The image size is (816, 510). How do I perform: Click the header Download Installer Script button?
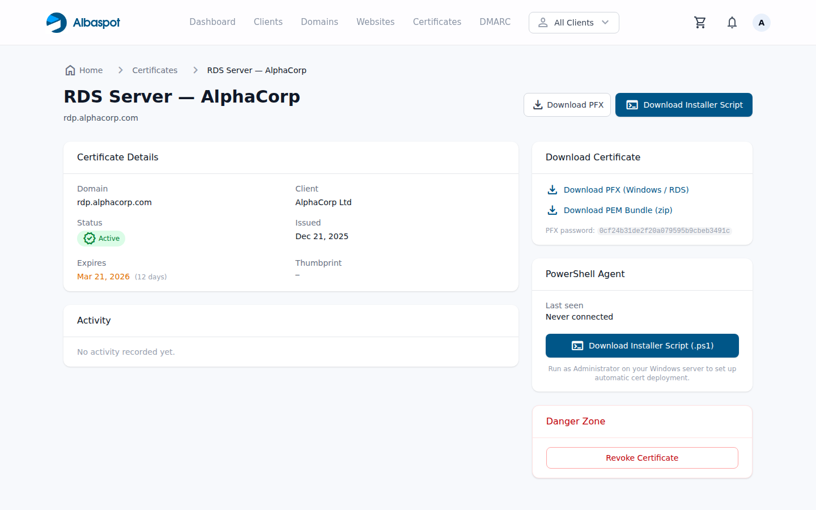(x=683, y=105)
